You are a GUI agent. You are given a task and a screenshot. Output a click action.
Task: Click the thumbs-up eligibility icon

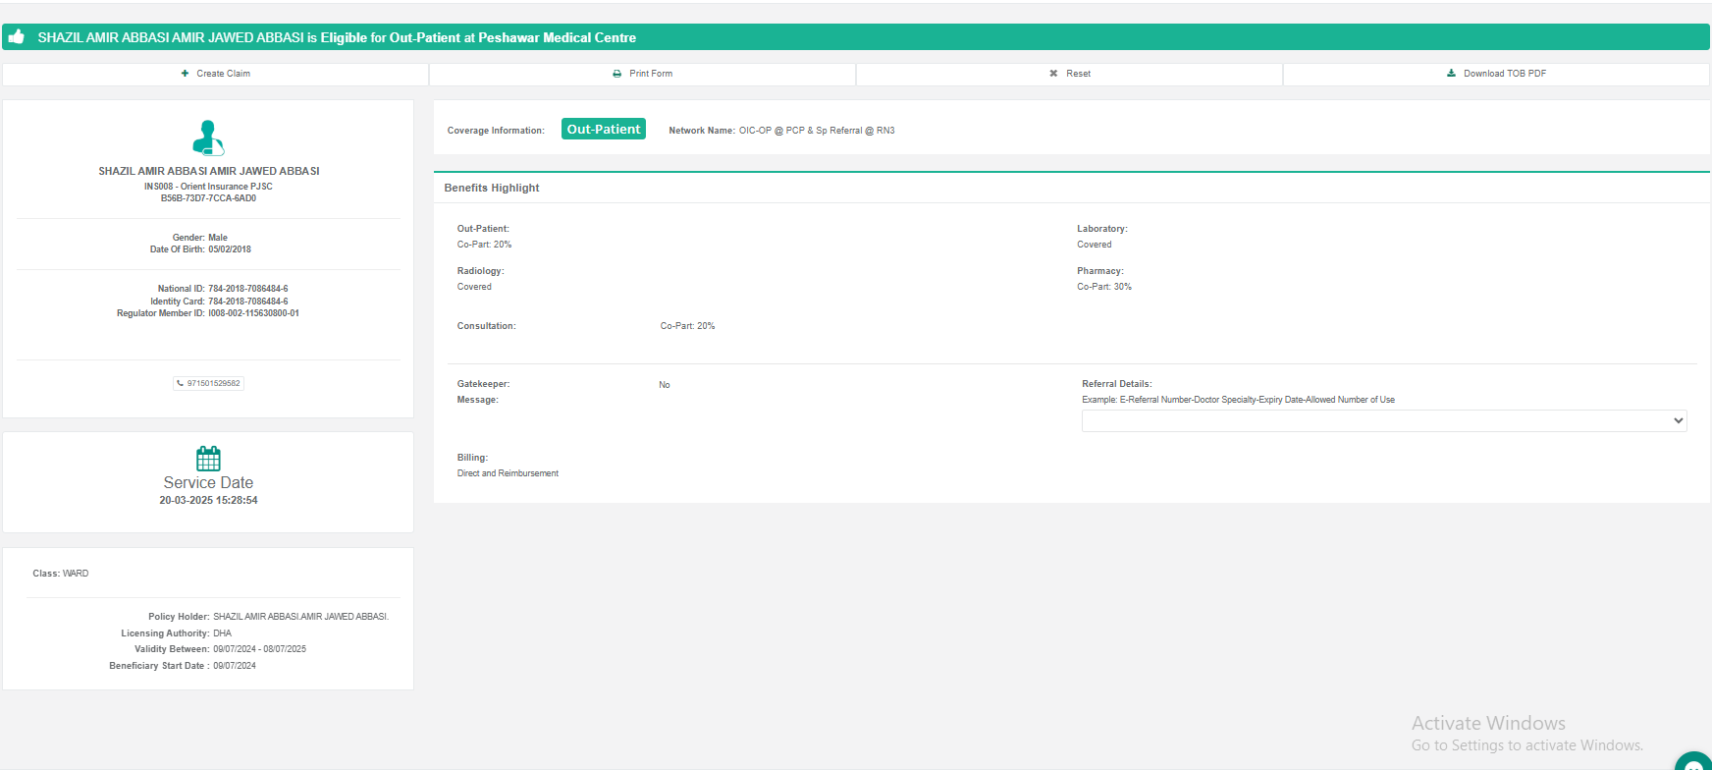click(17, 37)
